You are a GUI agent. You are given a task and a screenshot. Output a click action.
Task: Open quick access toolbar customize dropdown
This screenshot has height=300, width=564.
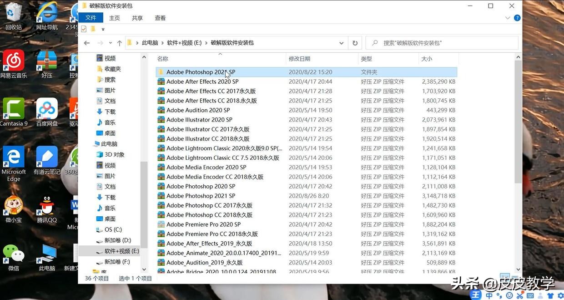(103, 29)
